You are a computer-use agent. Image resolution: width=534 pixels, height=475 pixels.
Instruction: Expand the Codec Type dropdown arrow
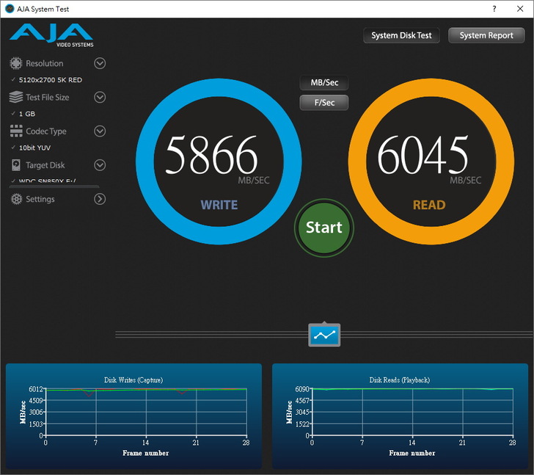tap(100, 131)
